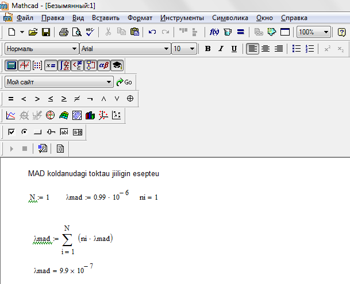Toggle Italic formatting
Viewport: 350px width, 284px height.
221,49
